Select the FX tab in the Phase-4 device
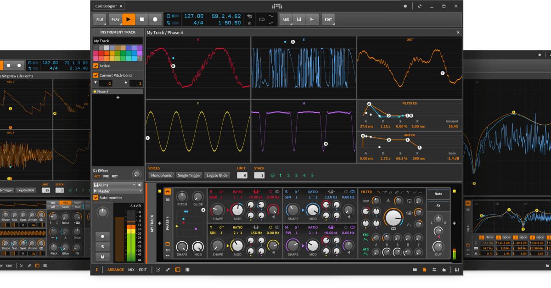Screen dimensions: 551x288 pos(439,205)
